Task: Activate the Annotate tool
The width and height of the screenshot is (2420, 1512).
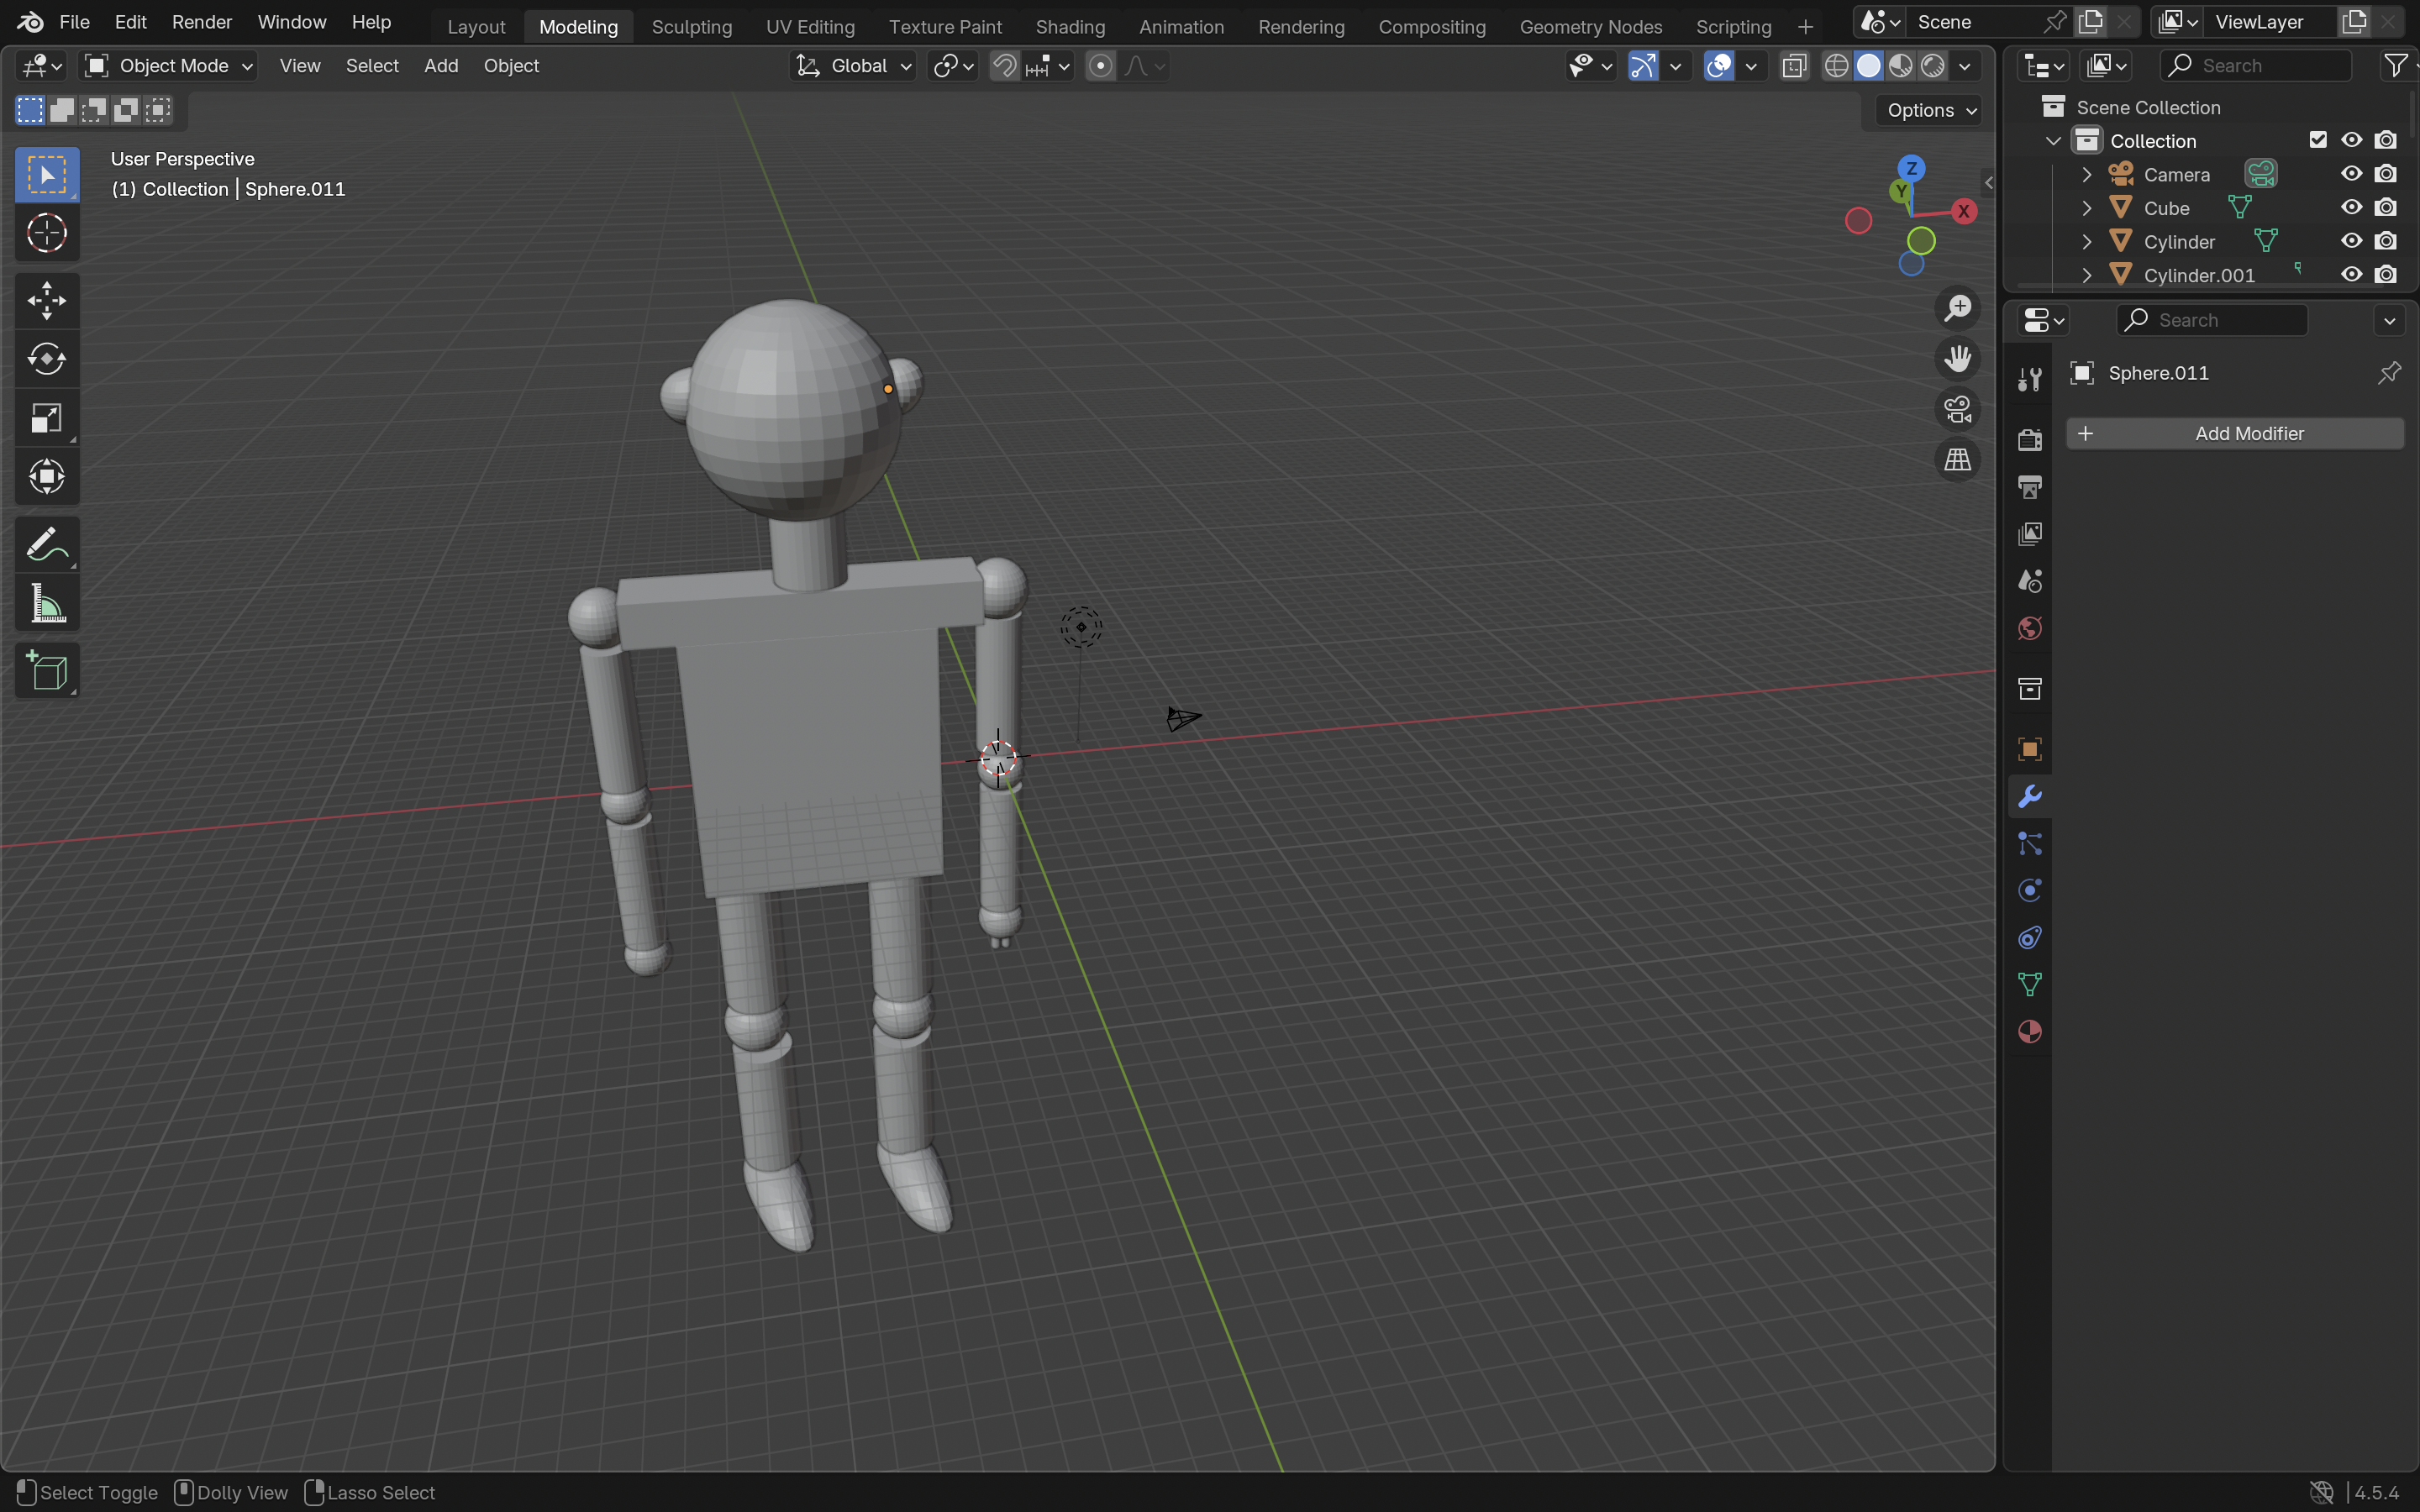Action: click(46, 545)
